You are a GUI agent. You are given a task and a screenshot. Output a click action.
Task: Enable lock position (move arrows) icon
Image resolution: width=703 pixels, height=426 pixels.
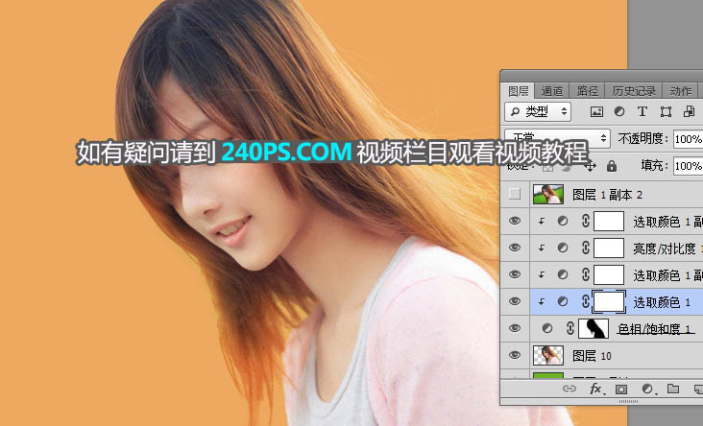pyautogui.click(x=590, y=166)
